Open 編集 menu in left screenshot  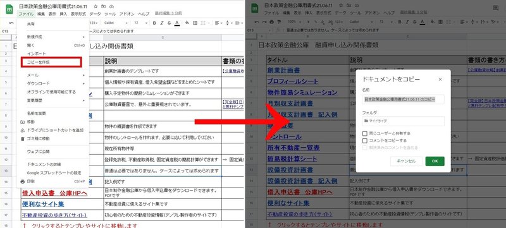[x=41, y=14]
